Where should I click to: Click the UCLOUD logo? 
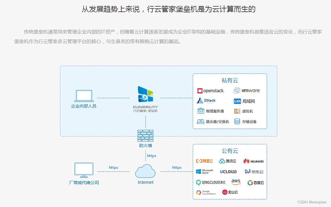click(x=228, y=172)
